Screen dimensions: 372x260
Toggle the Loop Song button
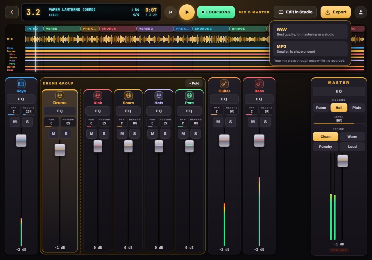point(216,12)
